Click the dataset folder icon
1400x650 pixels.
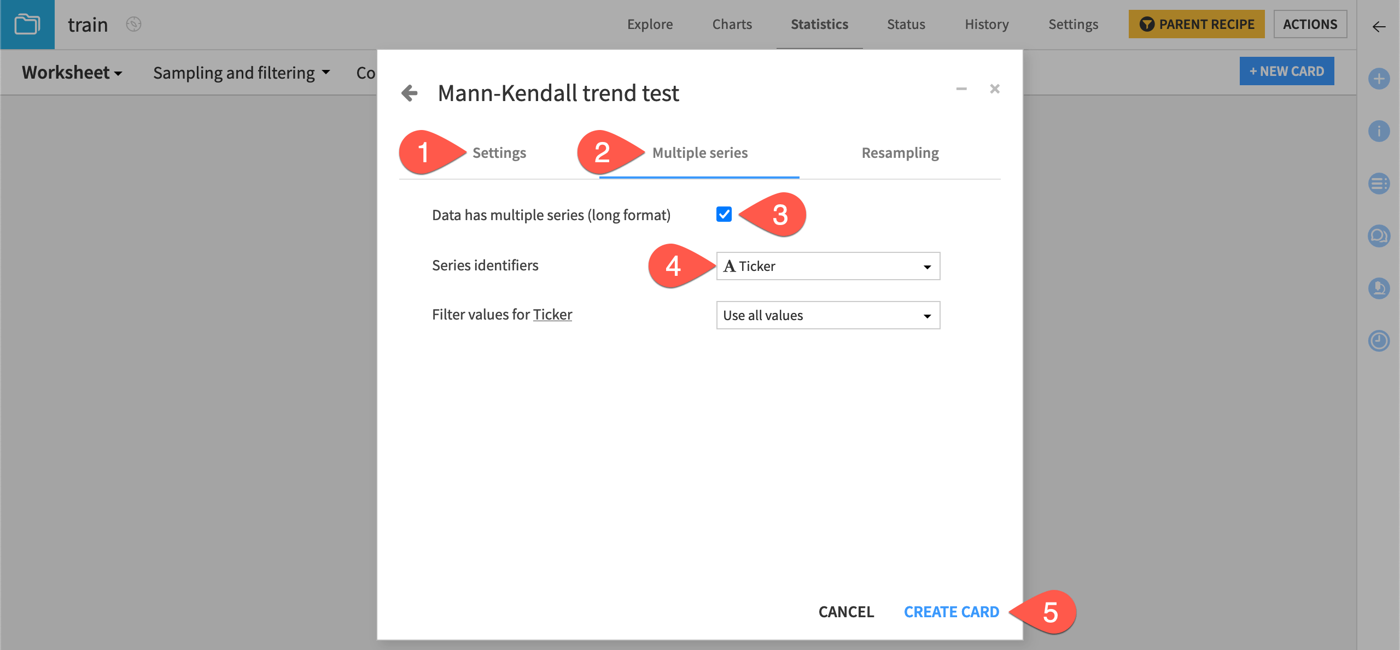point(27,25)
